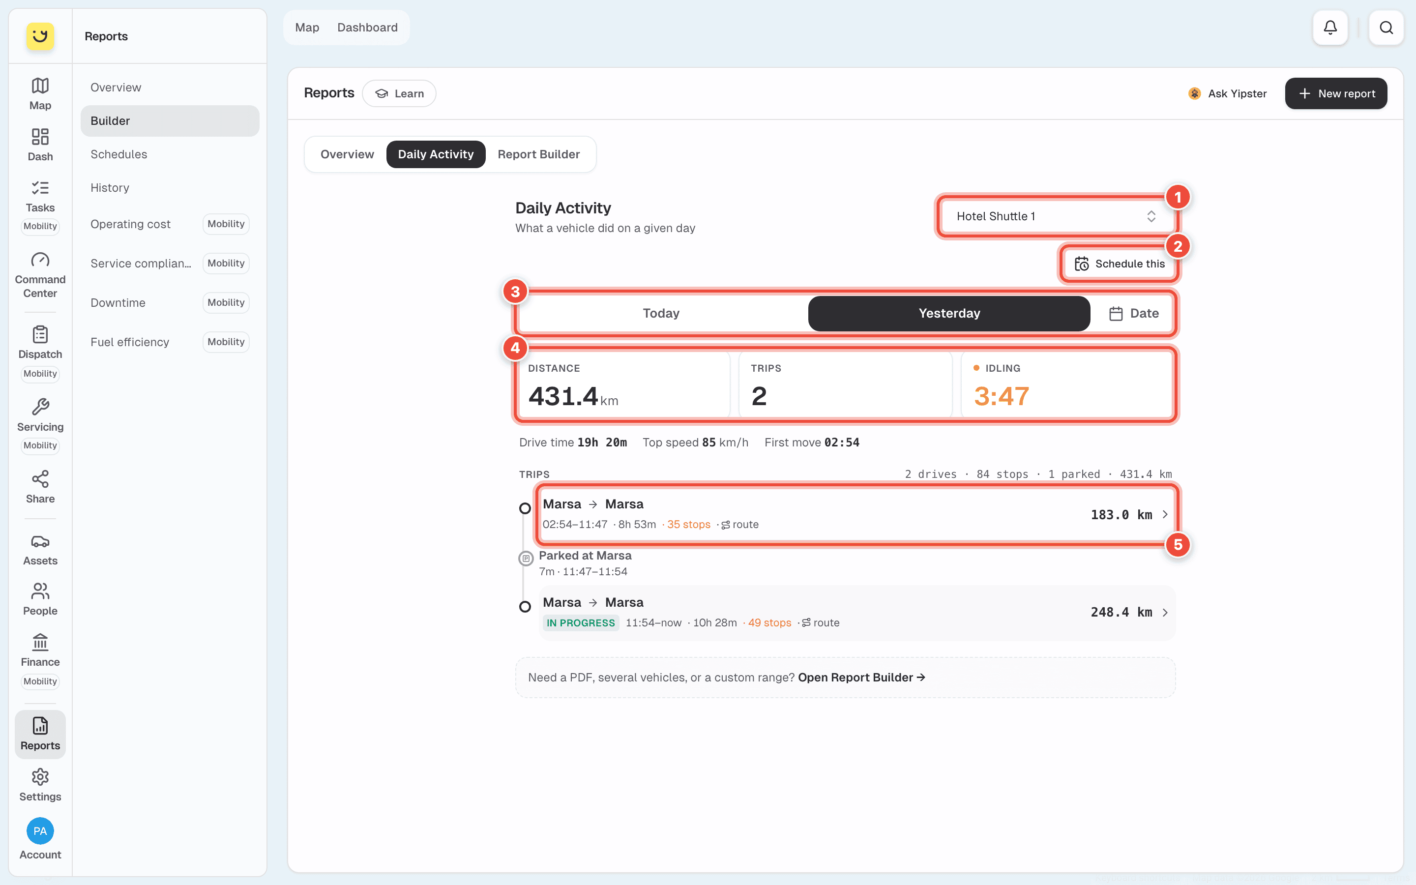Select the Yesterday day toggle
This screenshot has height=885, width=1416.
949,313
